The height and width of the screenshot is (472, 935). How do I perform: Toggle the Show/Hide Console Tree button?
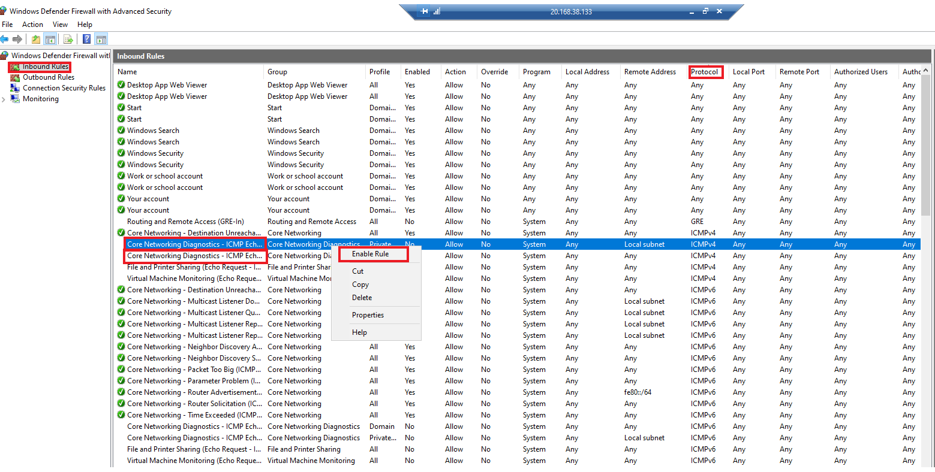(50, 40)
